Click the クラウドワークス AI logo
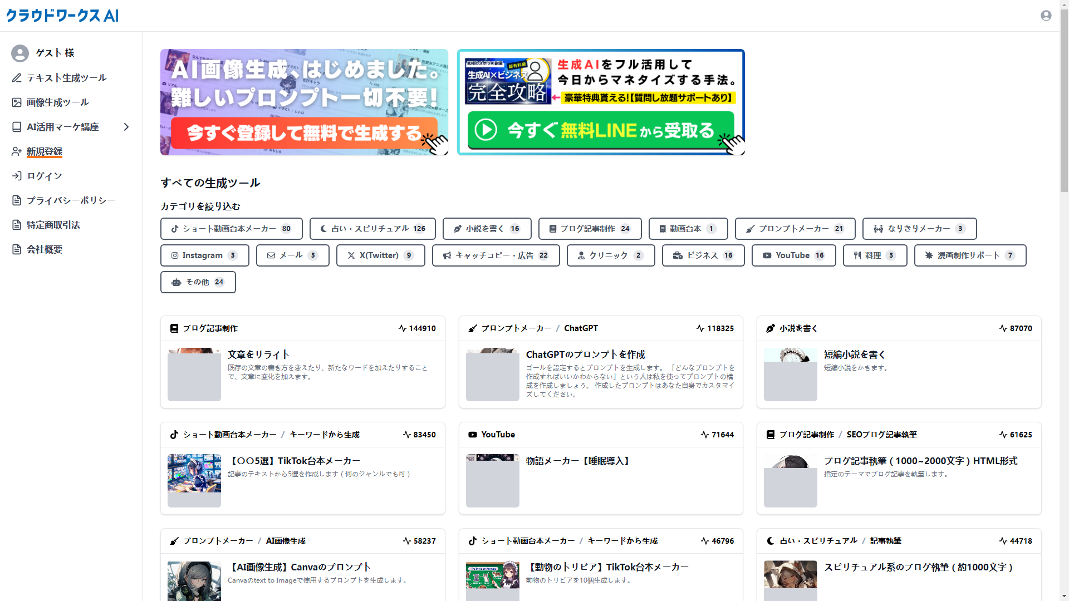Image resolution: width=1069 pixels, height=601 pixels. (x=62, y=16)
